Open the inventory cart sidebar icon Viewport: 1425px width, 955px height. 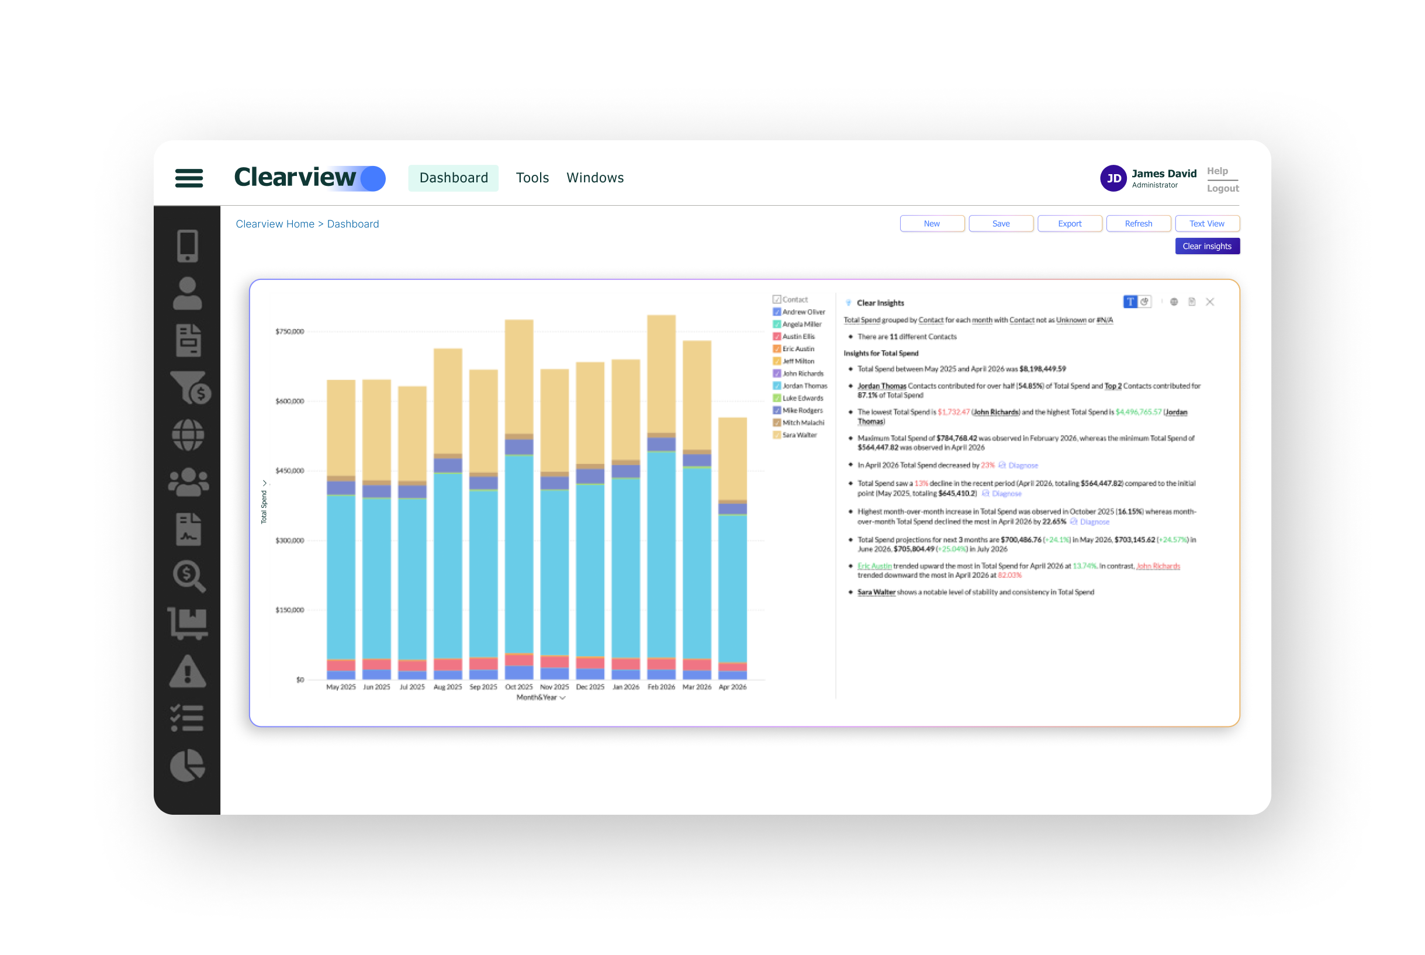click(x=188, y=624)
